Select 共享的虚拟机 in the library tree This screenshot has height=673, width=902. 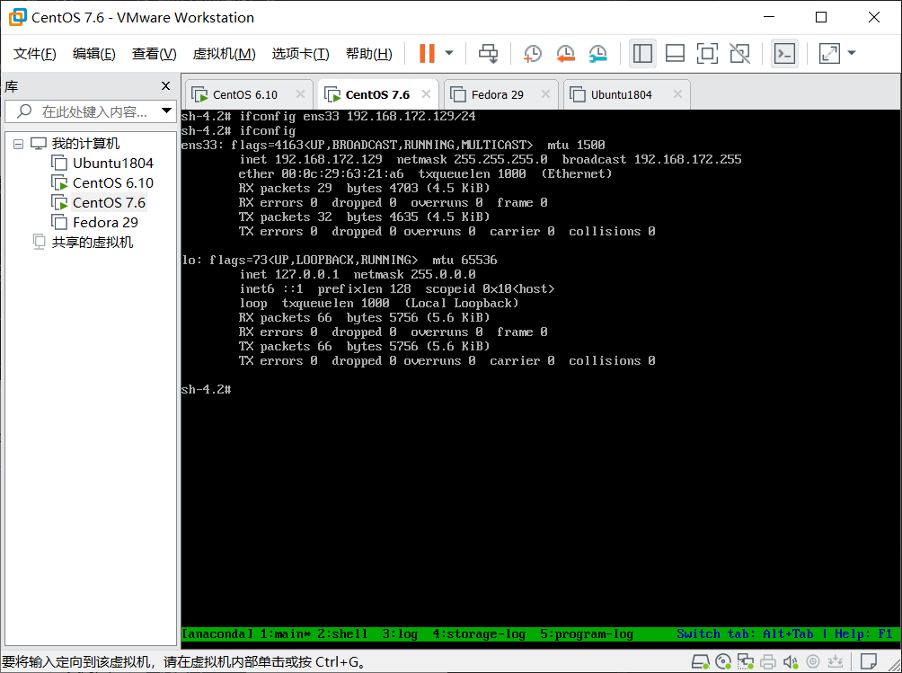pos(93,243)
